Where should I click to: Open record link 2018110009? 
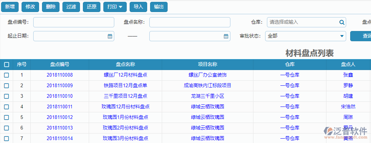pyautogui.click(x=60, y=86)
